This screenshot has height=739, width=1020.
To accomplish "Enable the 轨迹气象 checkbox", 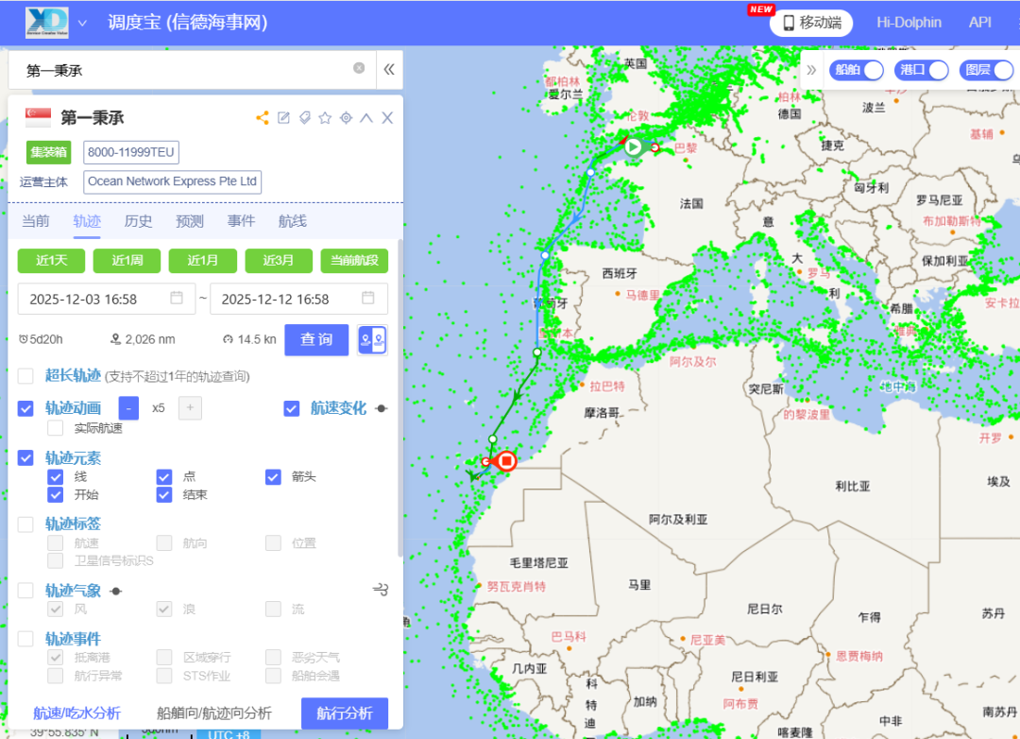I will click(x=25, y=591).
